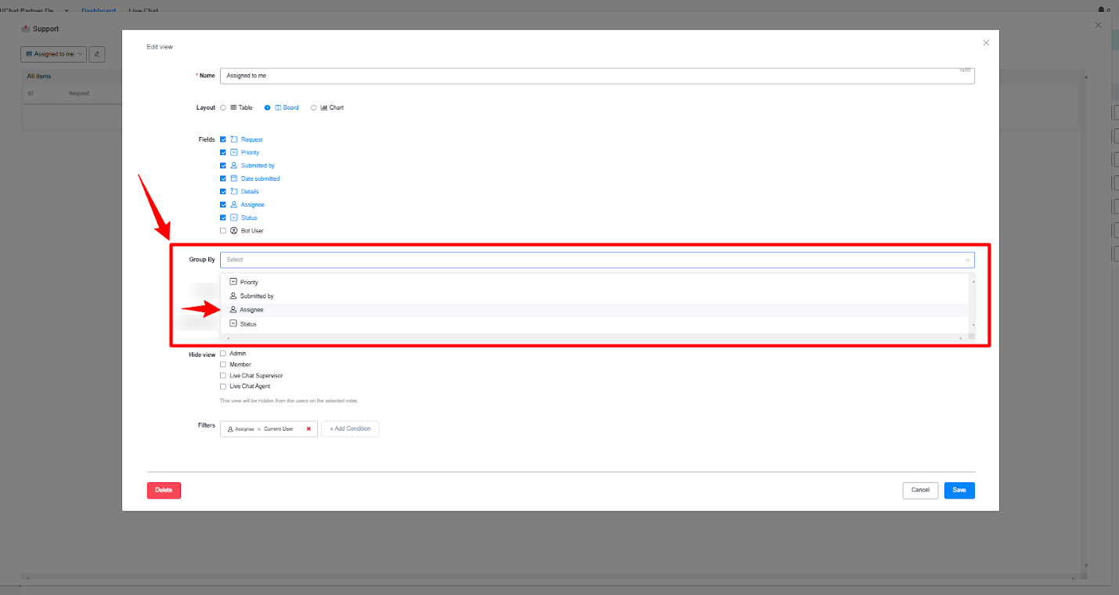The height and width of the screenshot is (595, 1119).
Task: Open the Assigned to me view dropdown
Action: [x=53, y=54]
